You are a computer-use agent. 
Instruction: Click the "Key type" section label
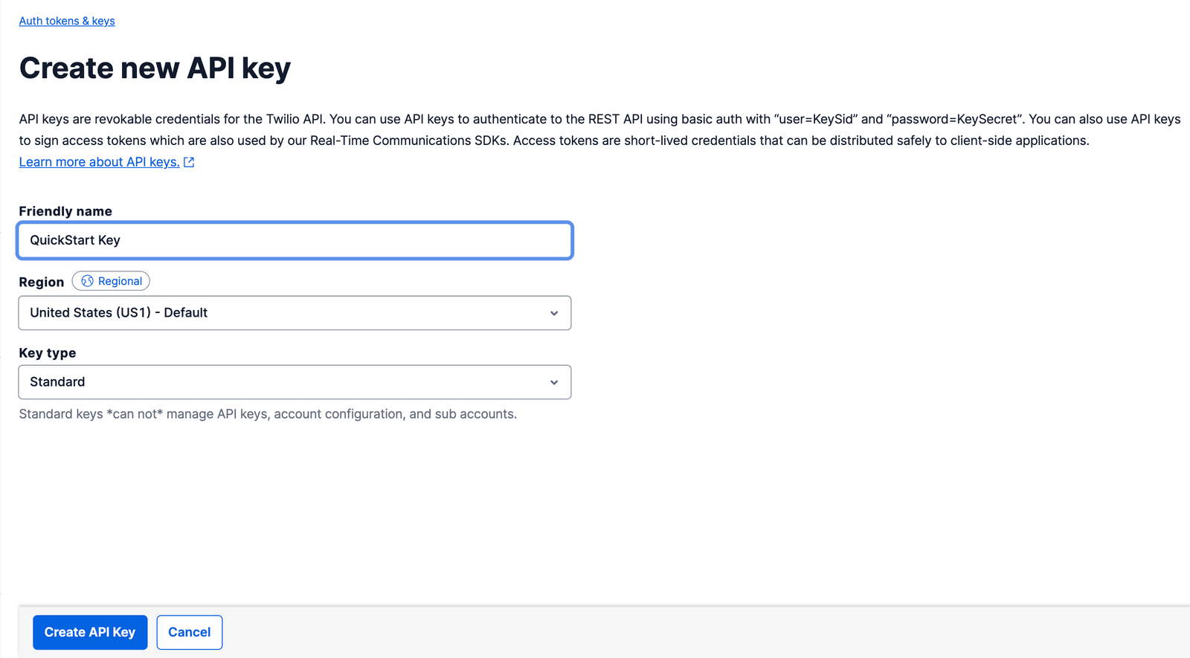click(47, 352)
